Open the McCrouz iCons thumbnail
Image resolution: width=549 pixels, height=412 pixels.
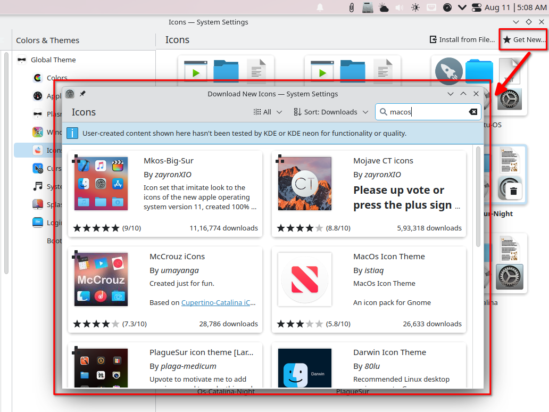point(101,279)
